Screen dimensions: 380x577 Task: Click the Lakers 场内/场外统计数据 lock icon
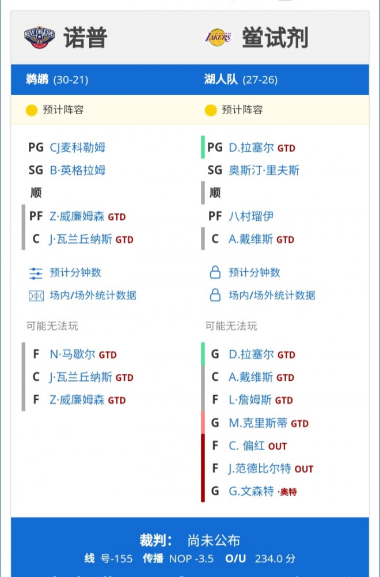click(x=215, y=295)
